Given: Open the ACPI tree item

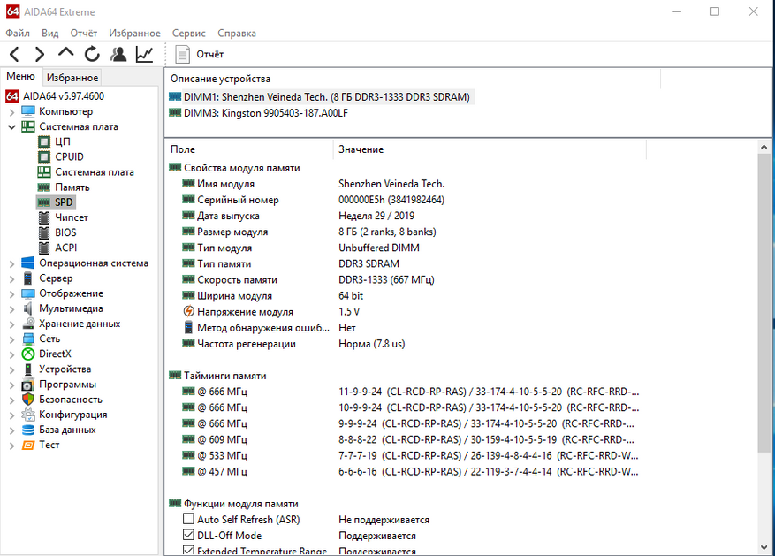Looking at the screenshot, I should pos(65,248).
